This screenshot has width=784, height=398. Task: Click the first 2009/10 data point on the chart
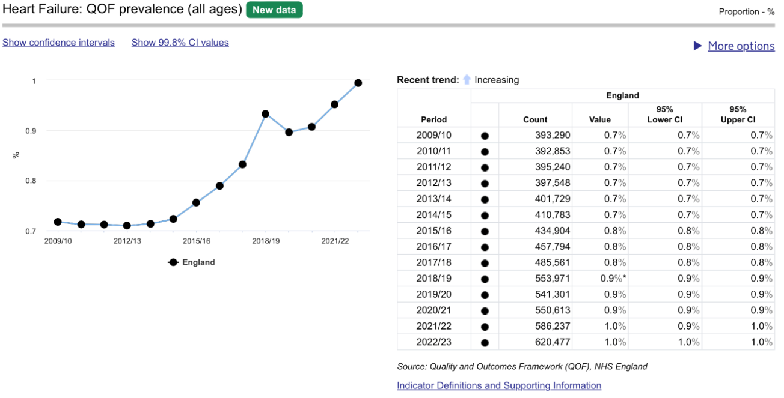(x=58, y=222)
